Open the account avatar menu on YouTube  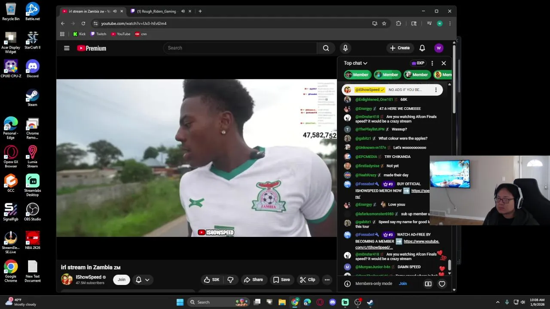(x=438, y=48)
